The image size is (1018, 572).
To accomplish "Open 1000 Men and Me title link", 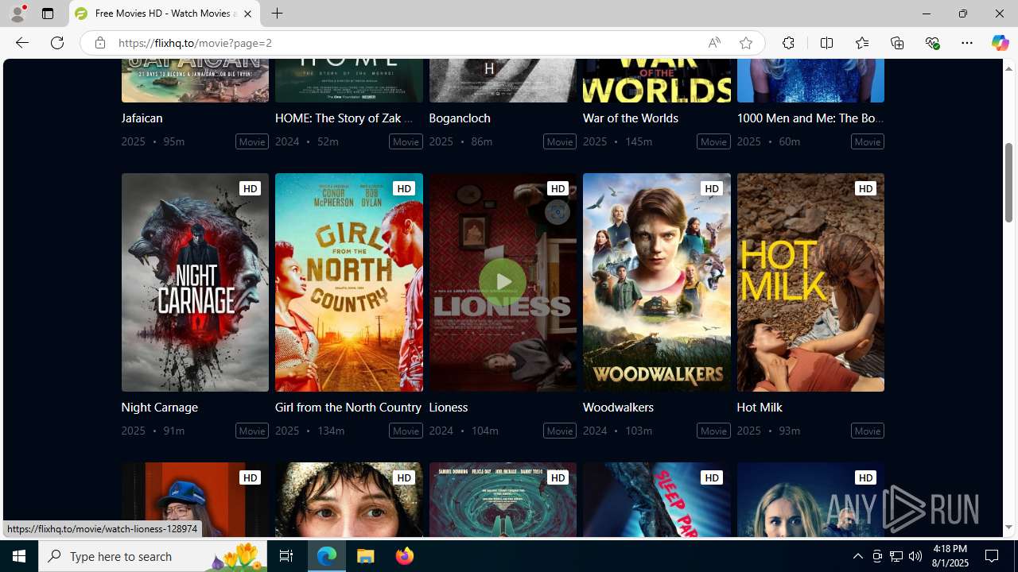I will pyautogui.click(x=810, y=118).
